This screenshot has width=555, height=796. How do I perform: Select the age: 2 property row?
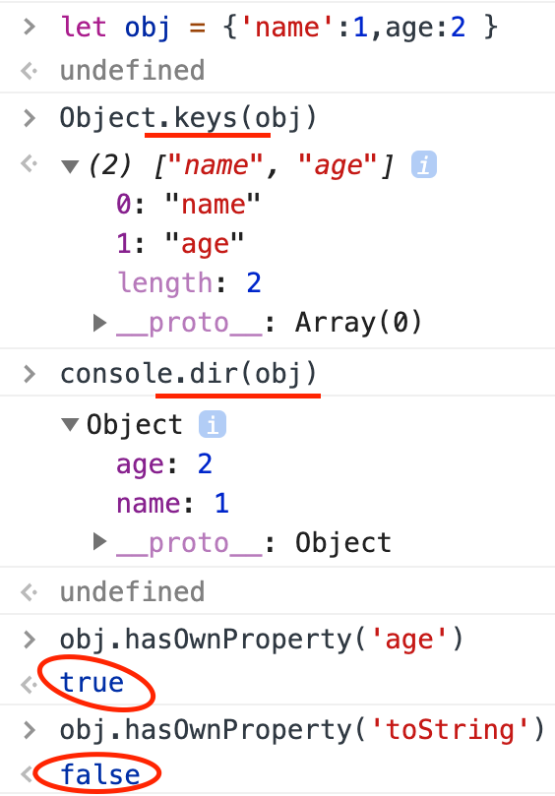click(164, 464)
